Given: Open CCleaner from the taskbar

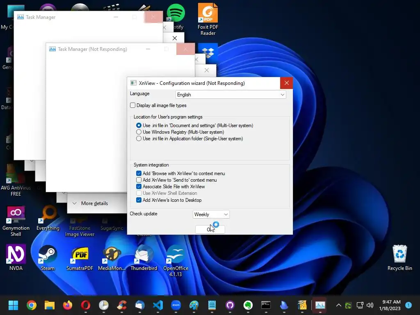Looking at the screenshot, I should pyautogui.click(x=121, y=305).
